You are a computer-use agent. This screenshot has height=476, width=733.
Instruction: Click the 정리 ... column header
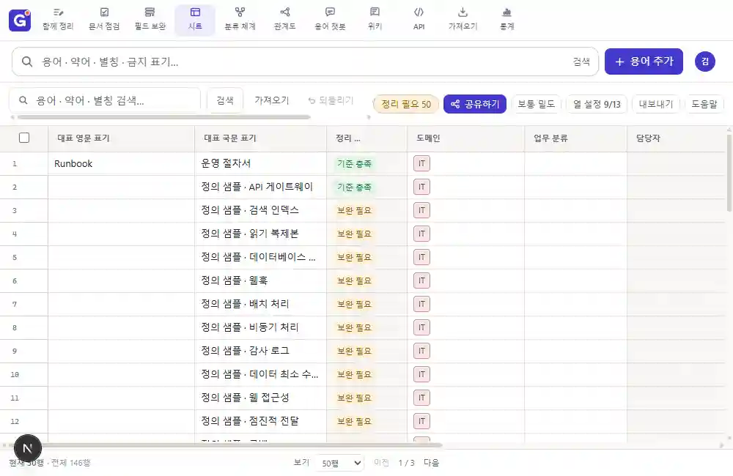366,138
